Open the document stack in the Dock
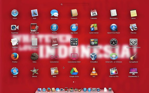Viewport: 149px width, 93px height. click(x=105, y=90)
